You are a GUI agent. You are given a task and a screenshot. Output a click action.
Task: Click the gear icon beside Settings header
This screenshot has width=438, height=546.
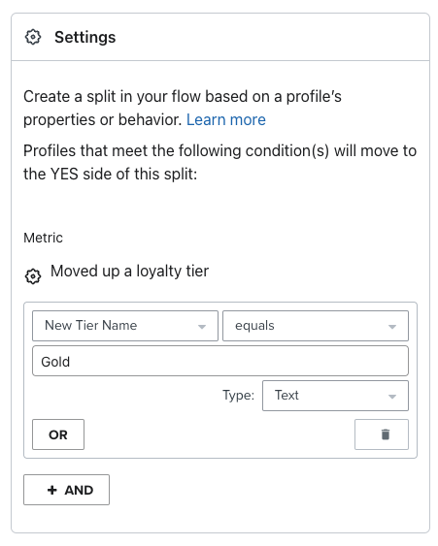tap(33, 37)
